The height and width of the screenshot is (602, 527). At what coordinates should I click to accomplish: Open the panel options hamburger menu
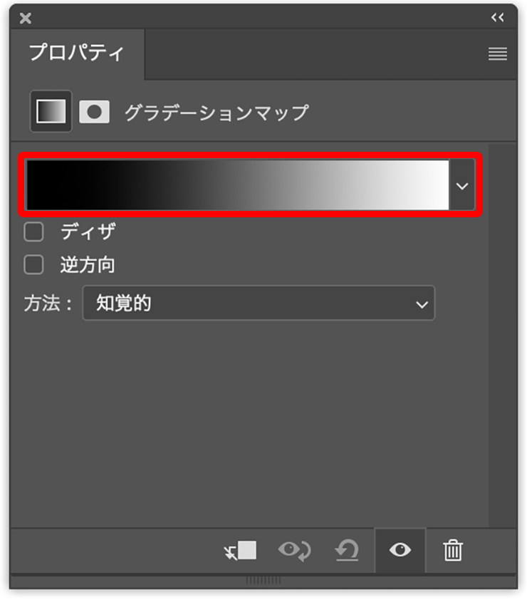click(497, 54)
